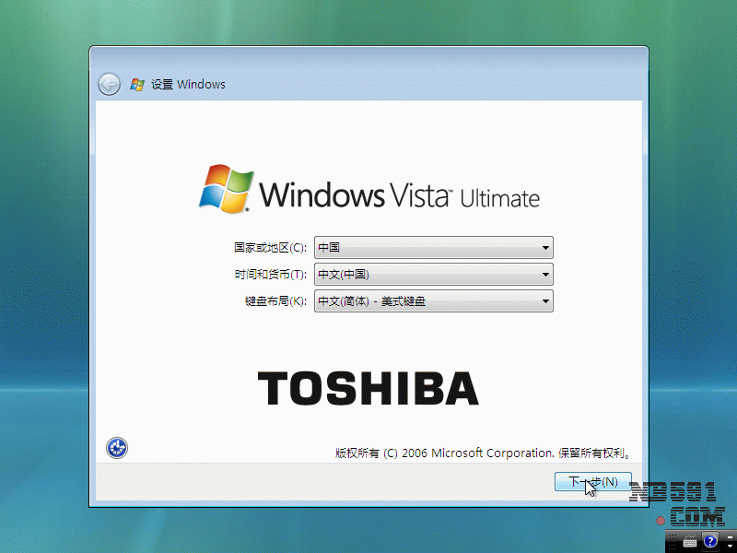Click the Windows flag icon in title
This screenshot has height=553, width=737.
(137, 85)
